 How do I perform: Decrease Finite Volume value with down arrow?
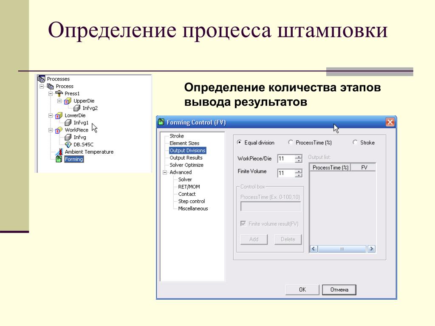click(299, 175)
